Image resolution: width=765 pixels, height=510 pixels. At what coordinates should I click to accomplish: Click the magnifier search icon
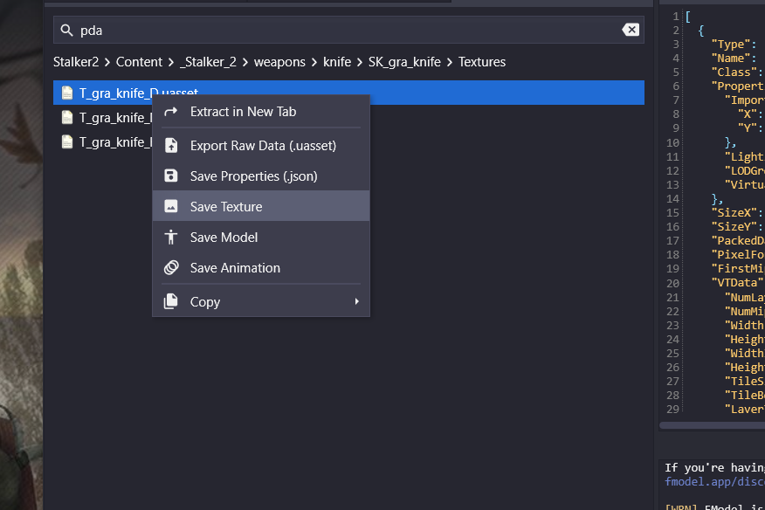(66, 31)
